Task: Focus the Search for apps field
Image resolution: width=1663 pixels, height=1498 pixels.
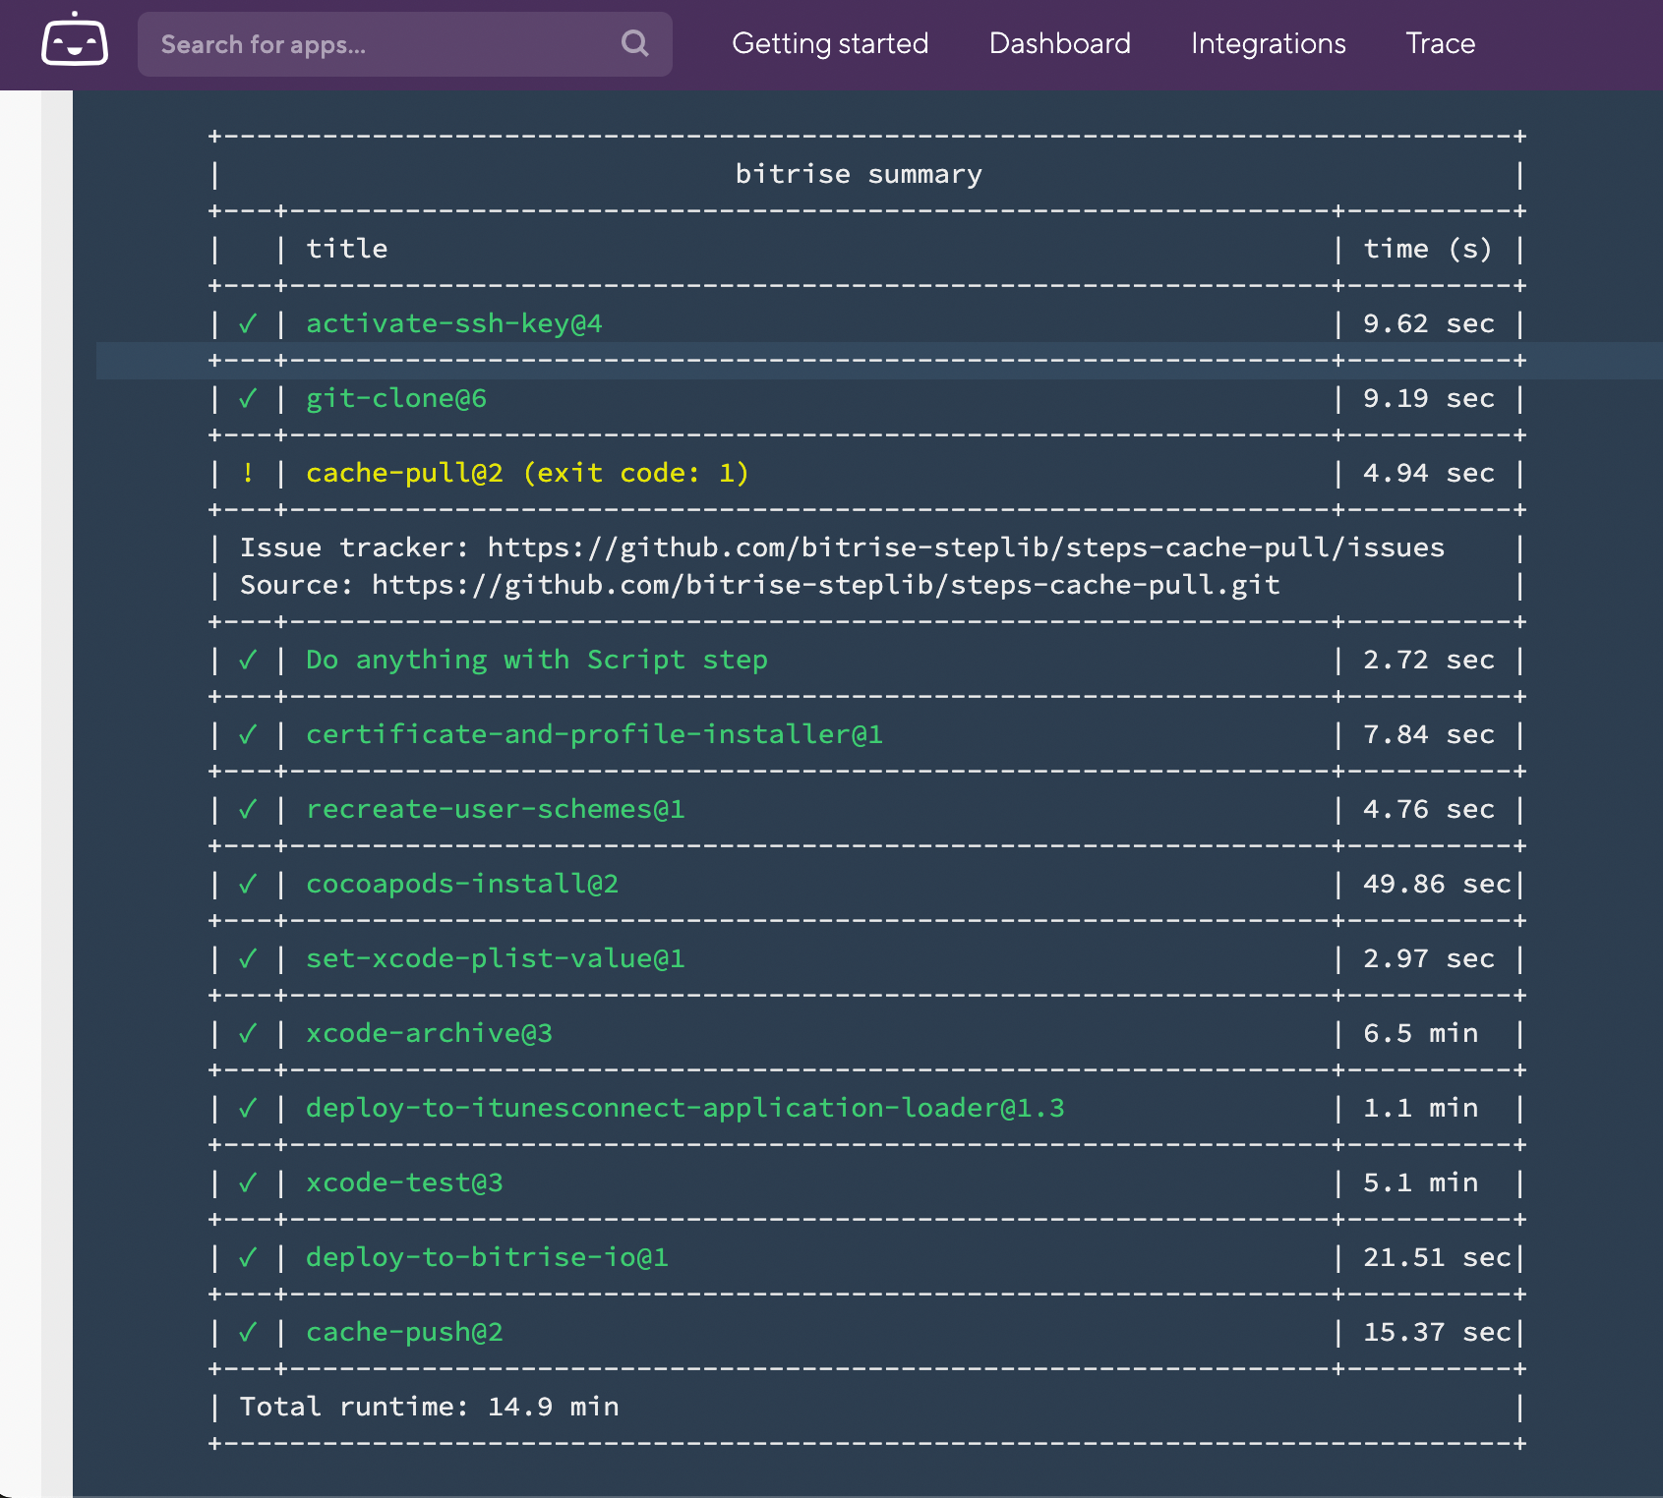Action: pos(405,44)
